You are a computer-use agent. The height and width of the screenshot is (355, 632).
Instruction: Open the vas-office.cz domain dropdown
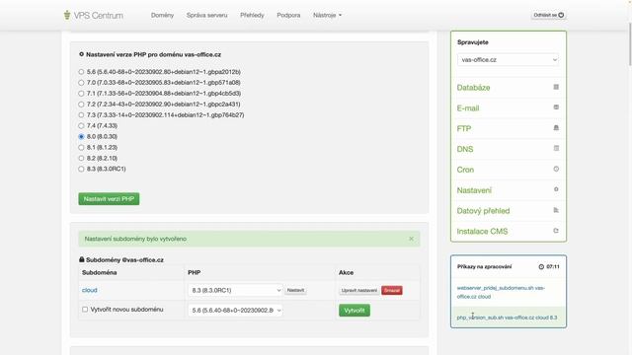(x=508, y=59)
